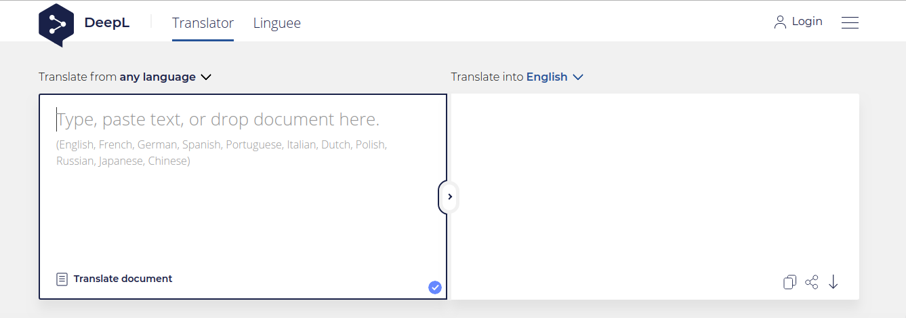Click the DeepL logo icon
The height and width of the screenshot is (318, 906).
[x=56, y=24]
